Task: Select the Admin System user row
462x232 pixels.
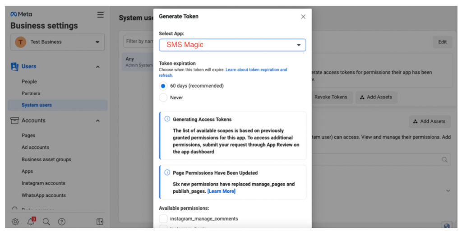Action: click(x=138, y=62)
